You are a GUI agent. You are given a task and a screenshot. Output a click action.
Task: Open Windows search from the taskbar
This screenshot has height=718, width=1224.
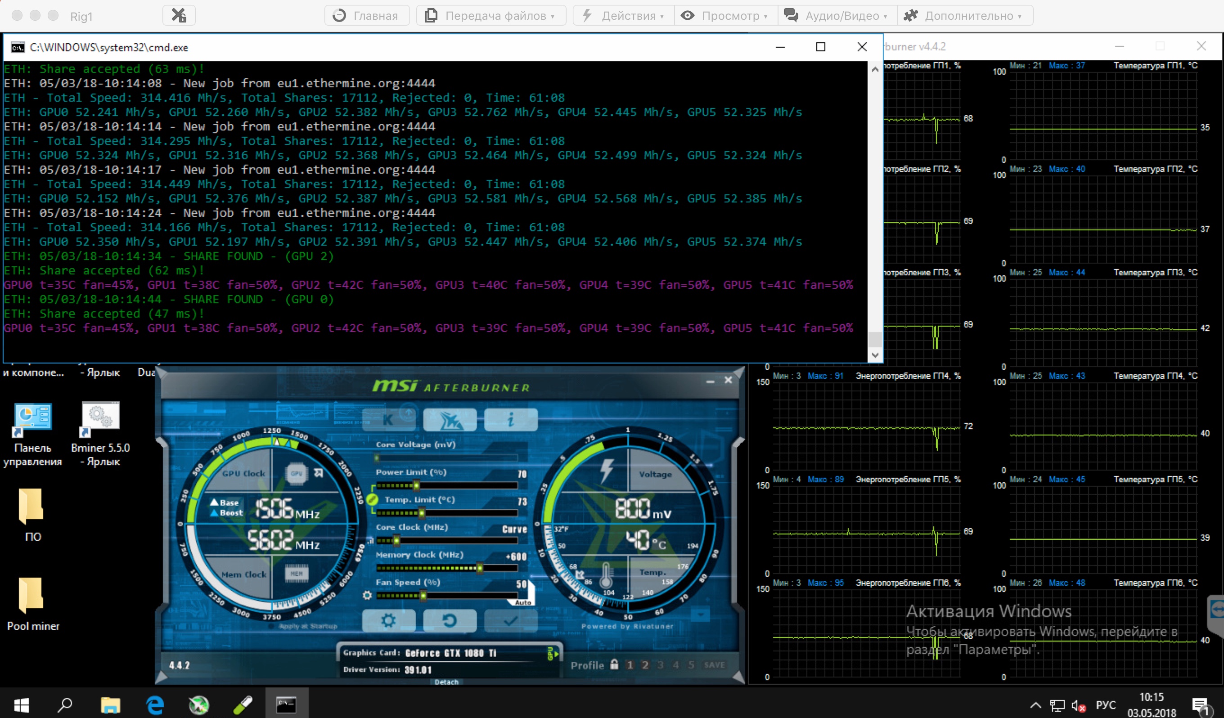tap(65, 705)
